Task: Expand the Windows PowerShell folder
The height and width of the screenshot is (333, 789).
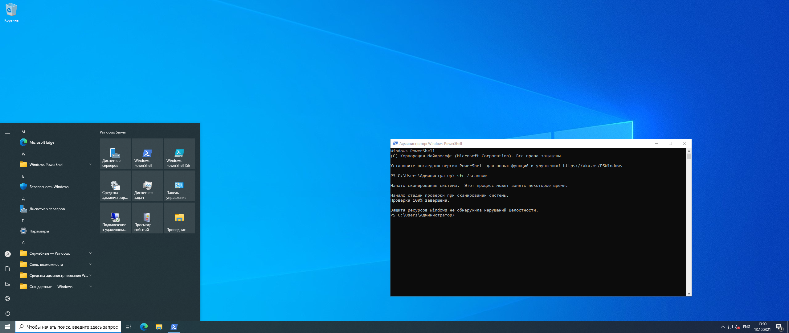Action: point(55,165)
